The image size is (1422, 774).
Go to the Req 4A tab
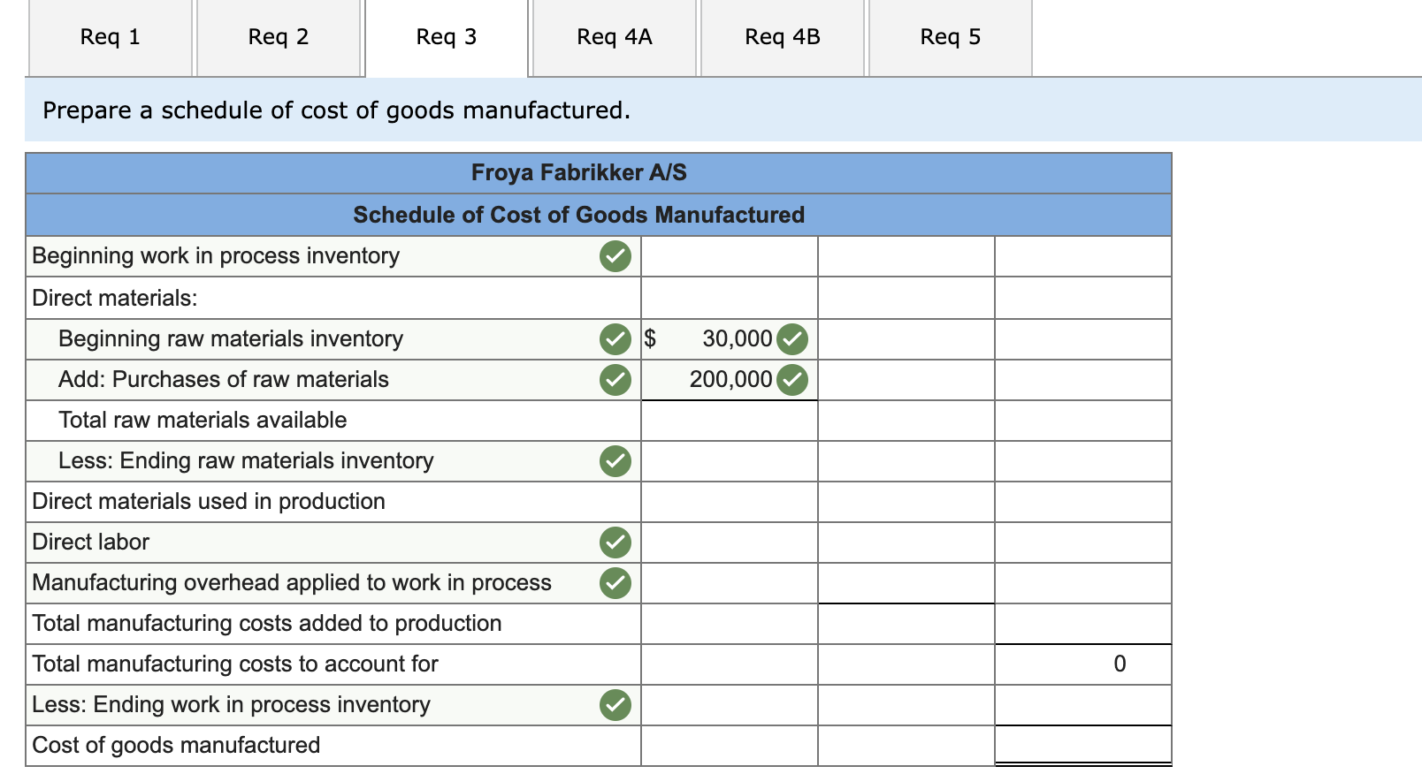click(615, 37)
